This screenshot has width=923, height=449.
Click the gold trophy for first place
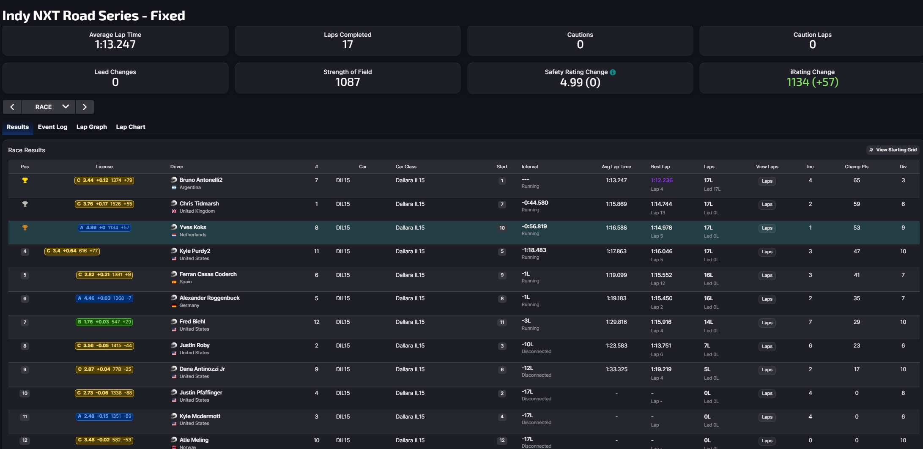(25, 181)
